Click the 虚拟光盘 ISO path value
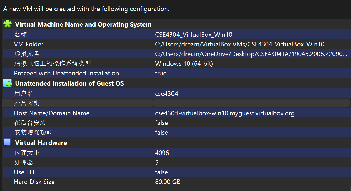The image size is (351, 191). pyautogui.click(x=251, y=54)
